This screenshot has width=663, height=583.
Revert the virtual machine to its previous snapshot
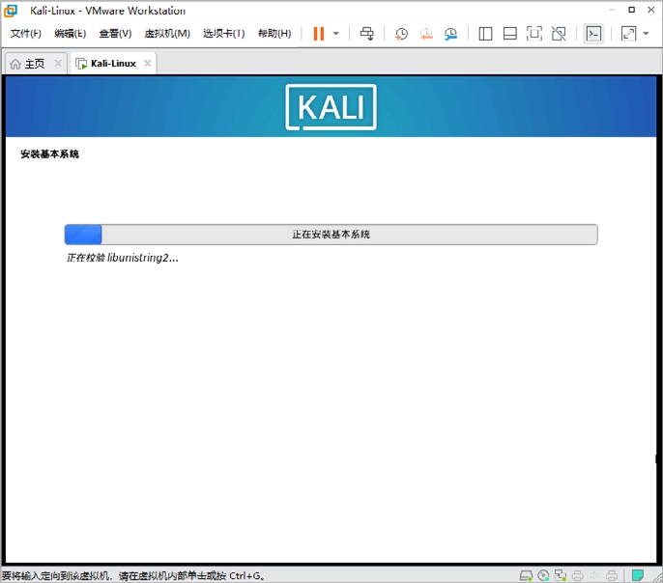pos(426,34)
